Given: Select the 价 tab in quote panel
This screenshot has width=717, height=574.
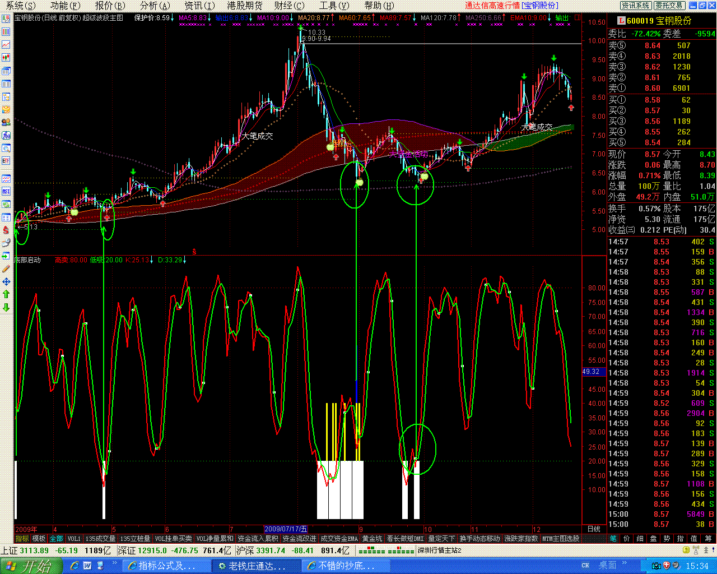Looking at the screenshot, I should tap(626, 539).
